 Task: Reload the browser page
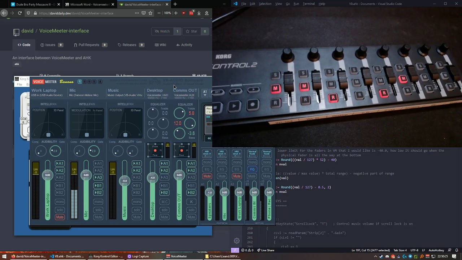(x=20, y=13)
